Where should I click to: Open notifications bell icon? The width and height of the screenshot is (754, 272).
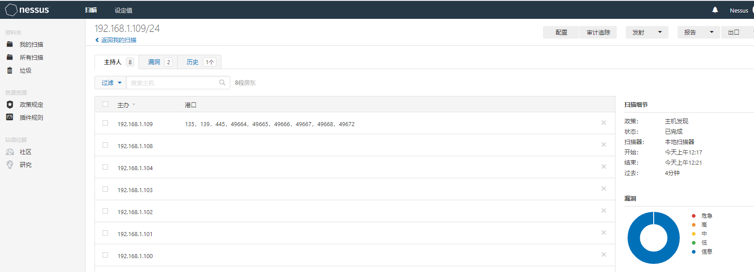[715, 10]
